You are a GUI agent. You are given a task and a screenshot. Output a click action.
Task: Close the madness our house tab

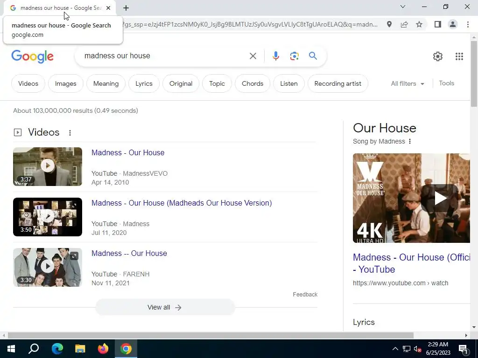108,8
